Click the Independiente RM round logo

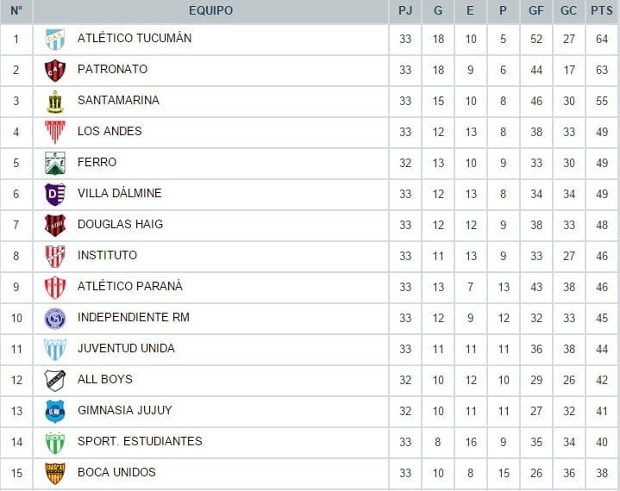pyautogui.click(x=55, y=318)
